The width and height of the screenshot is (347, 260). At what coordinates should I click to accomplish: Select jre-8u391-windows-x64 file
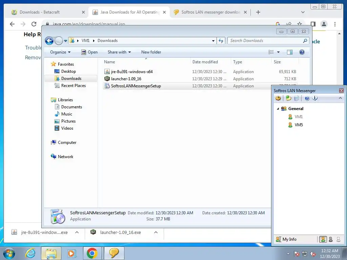tap(132, 72)
